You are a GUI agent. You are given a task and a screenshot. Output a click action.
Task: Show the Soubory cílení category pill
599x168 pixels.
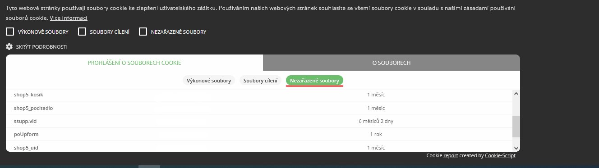point(260,81)
